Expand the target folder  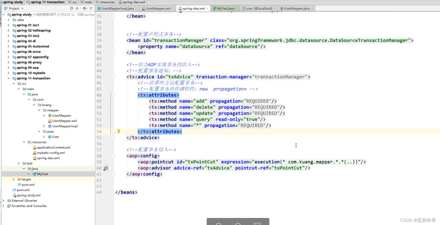coord(14,179)
